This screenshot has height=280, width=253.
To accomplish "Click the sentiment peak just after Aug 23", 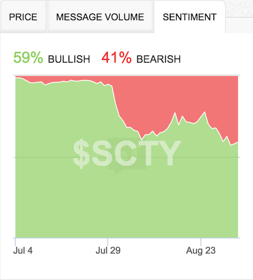I will pos(205,112).
